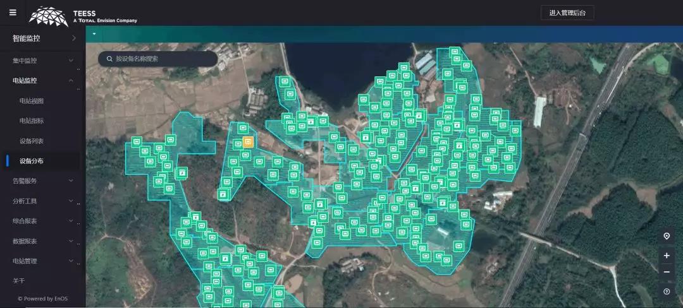Image resolution: width=683 pixels, height=308 pixels.
Task: Open the 设备列表 submenu item
Action: 32,141
